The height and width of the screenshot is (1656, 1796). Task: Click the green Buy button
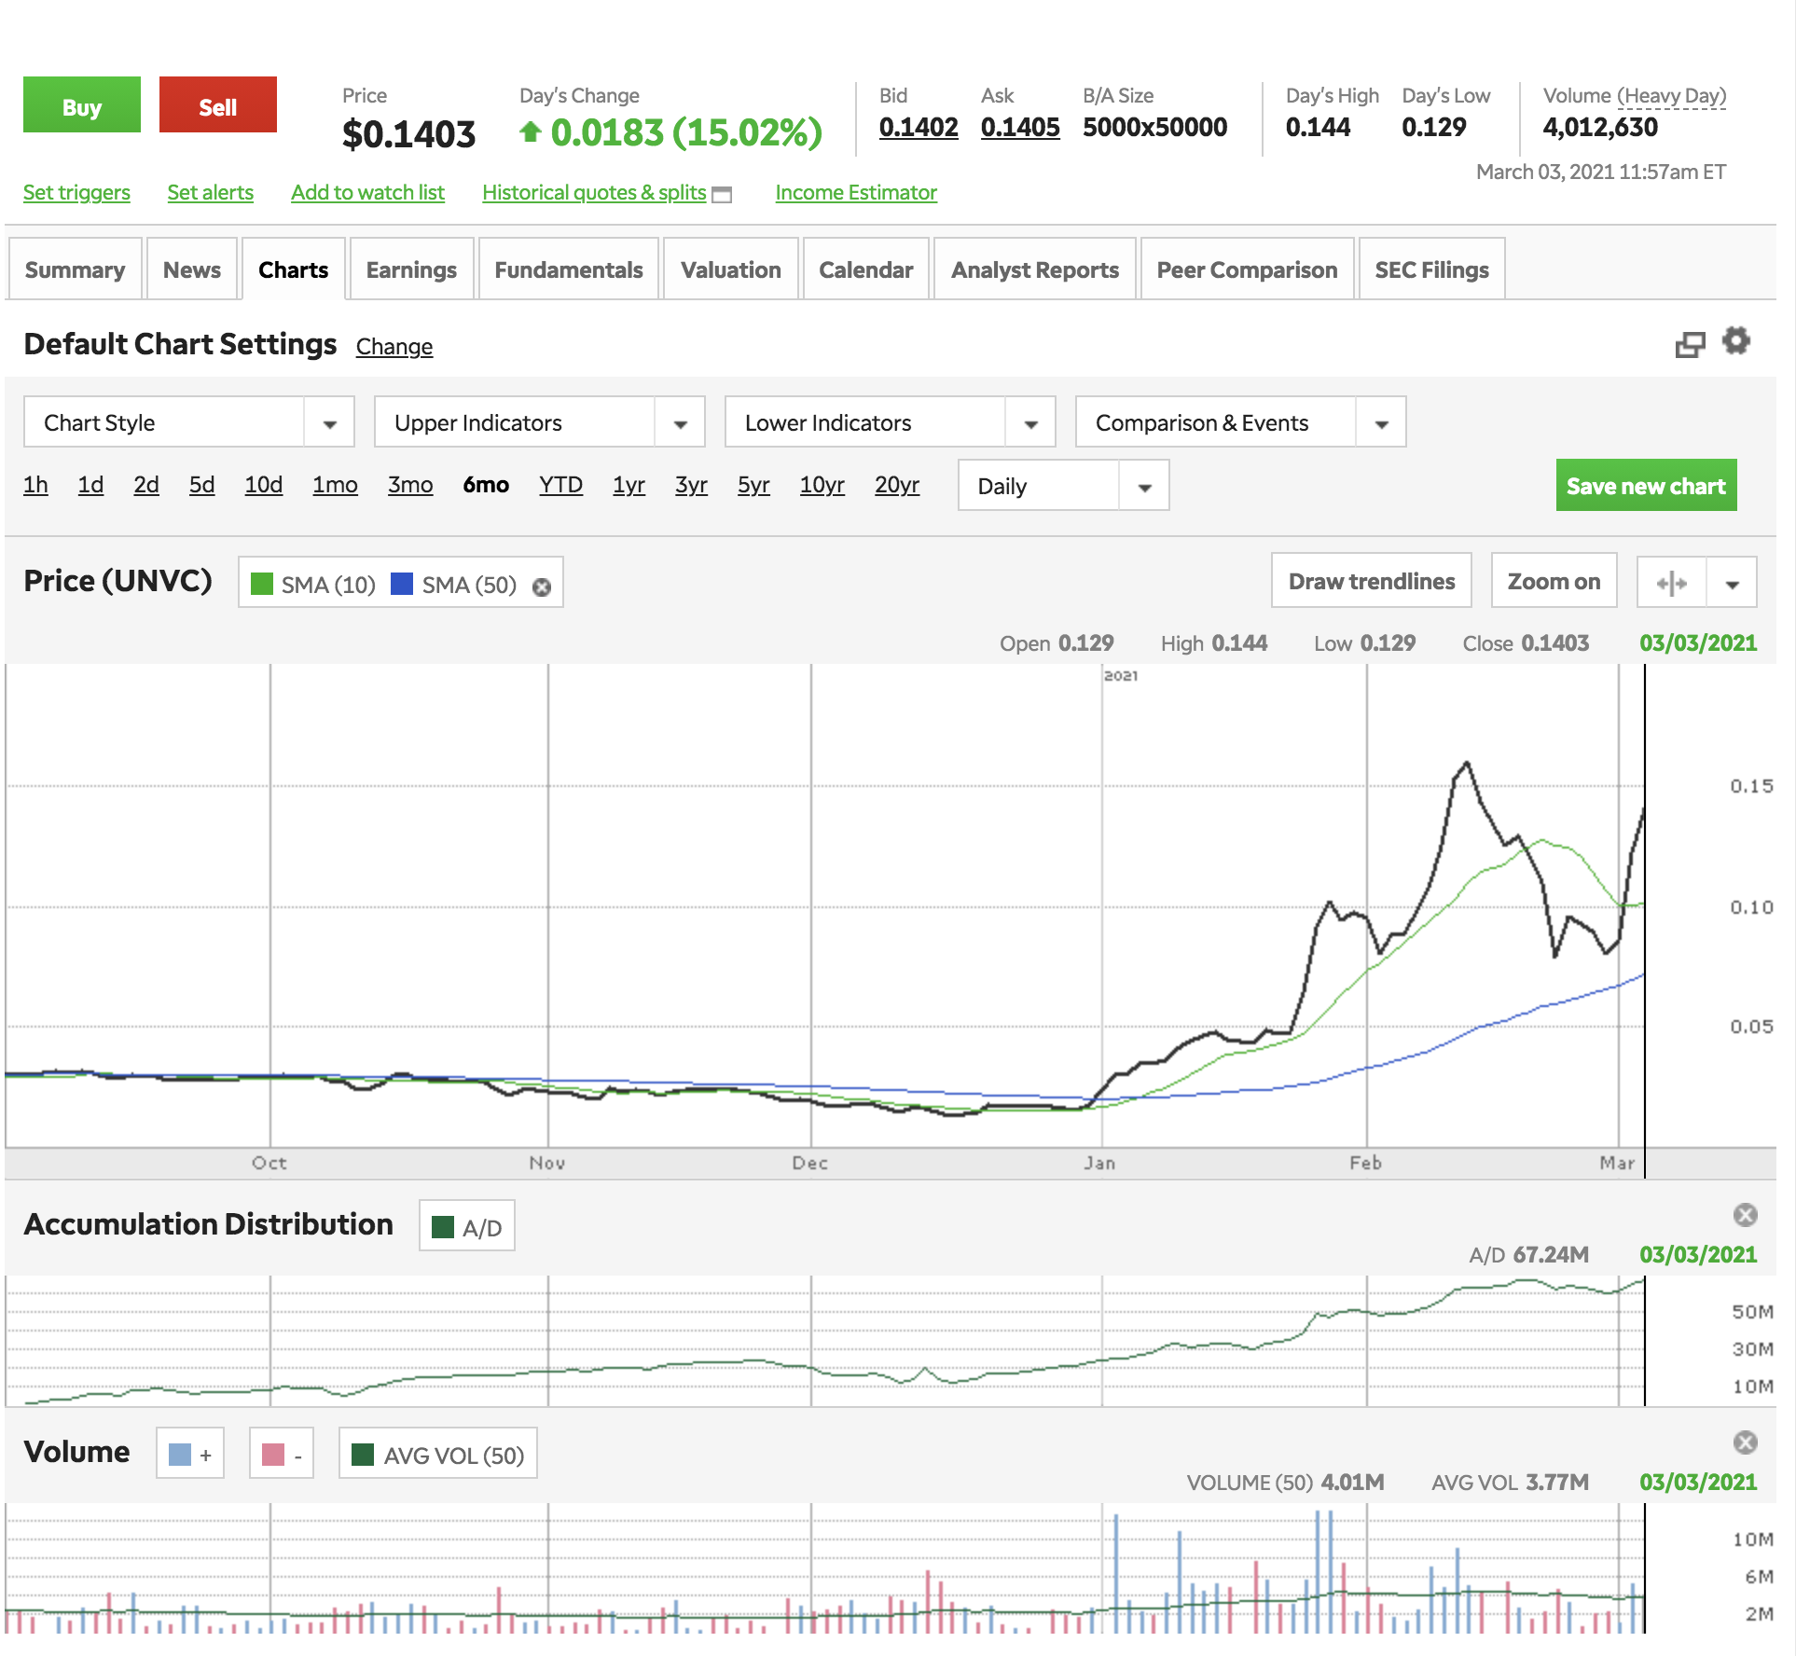click(x=82, y=105)
